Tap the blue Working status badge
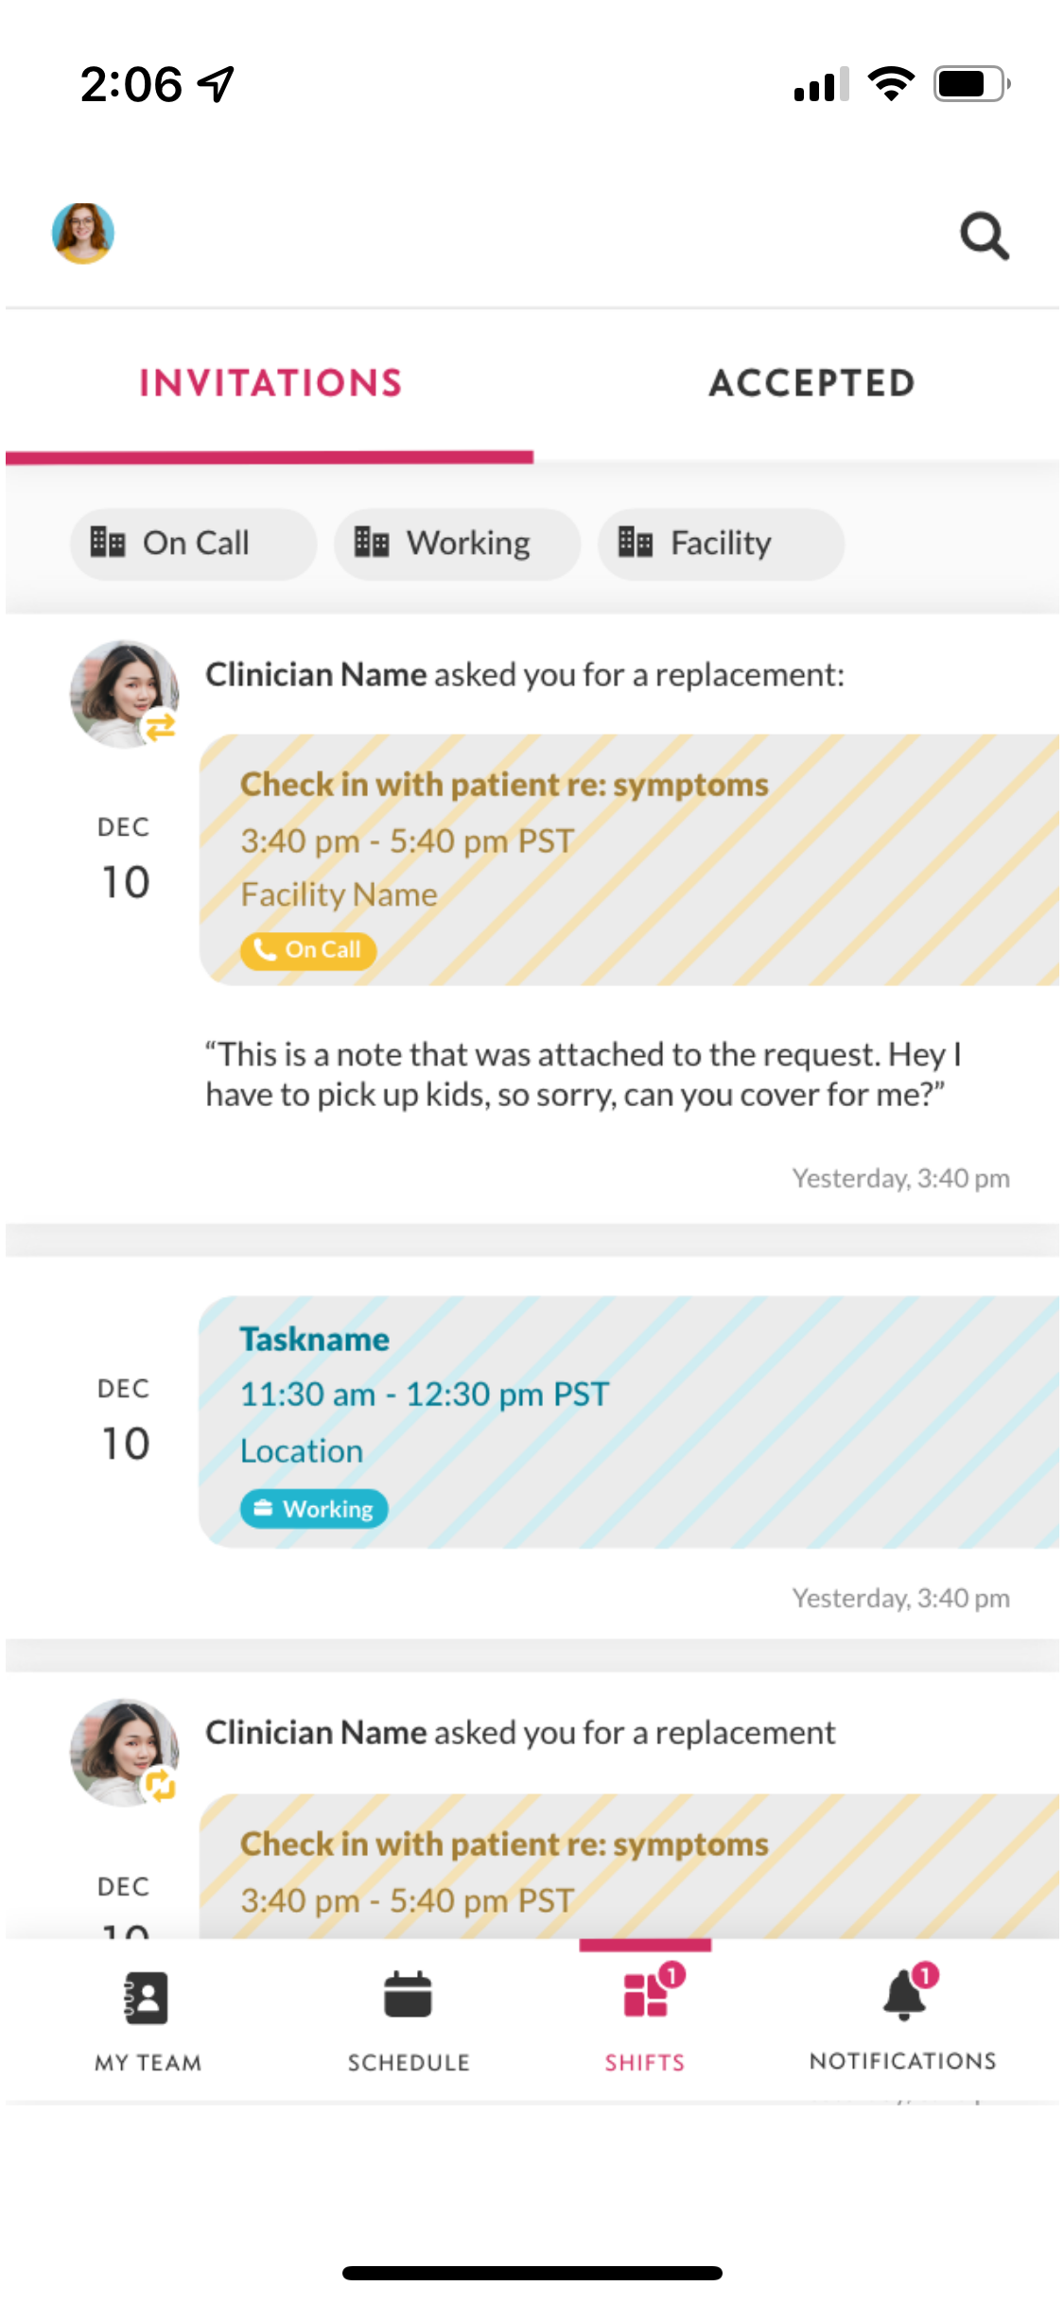Viewport: 1064px width, 2303px height. 314,1509
